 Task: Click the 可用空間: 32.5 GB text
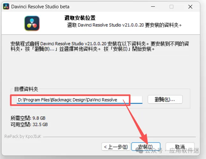tap(29, 124)
